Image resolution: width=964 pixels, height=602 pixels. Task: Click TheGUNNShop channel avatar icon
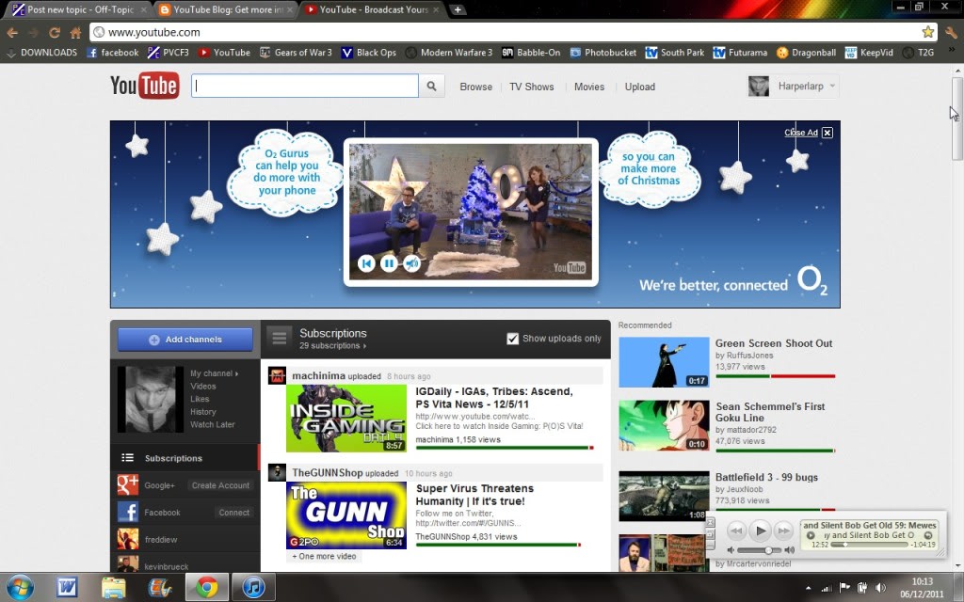[278, 472]
